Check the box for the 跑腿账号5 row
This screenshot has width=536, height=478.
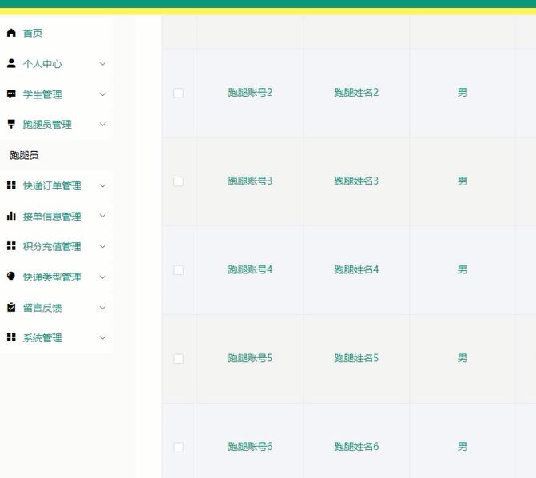(x=178, y=359)
